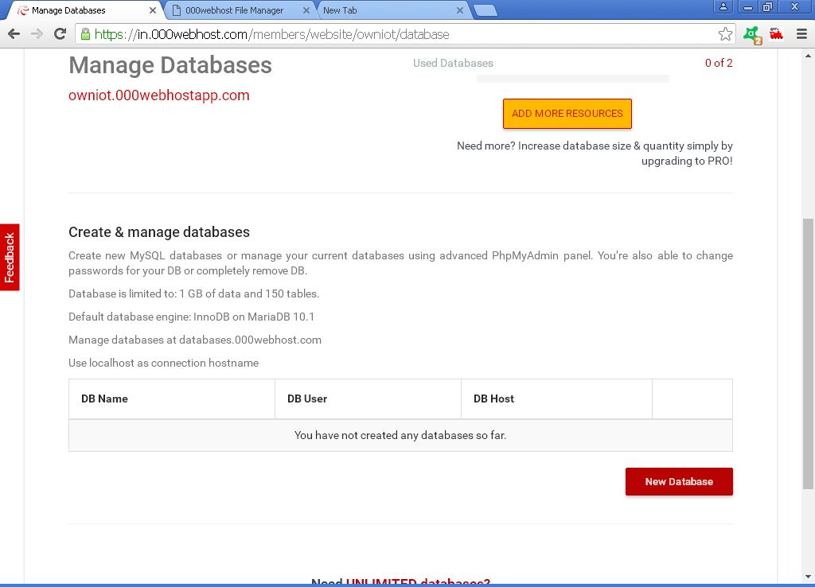The height and width of the screenshot is (587, 815).
Task: Click the Used Databases progress bar
Action: [573, 79]
